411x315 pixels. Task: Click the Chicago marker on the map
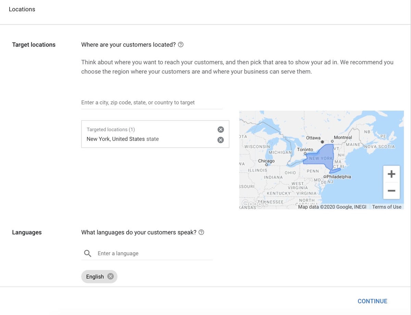266,165
